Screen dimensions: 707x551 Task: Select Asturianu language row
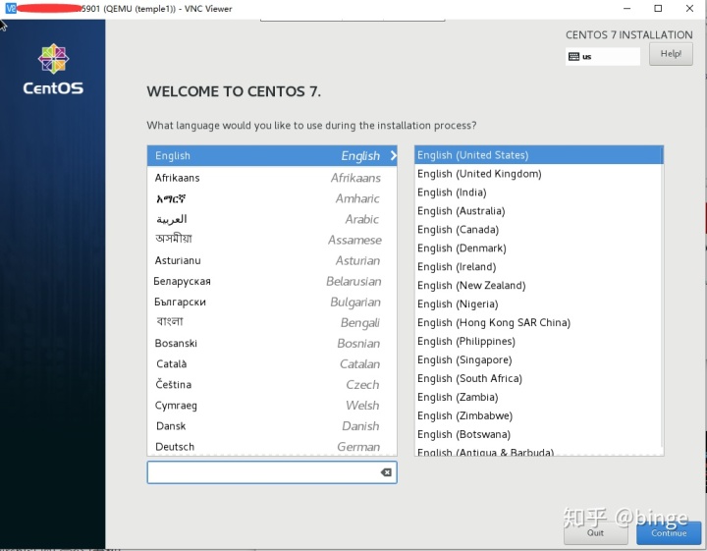coord(272,260)
